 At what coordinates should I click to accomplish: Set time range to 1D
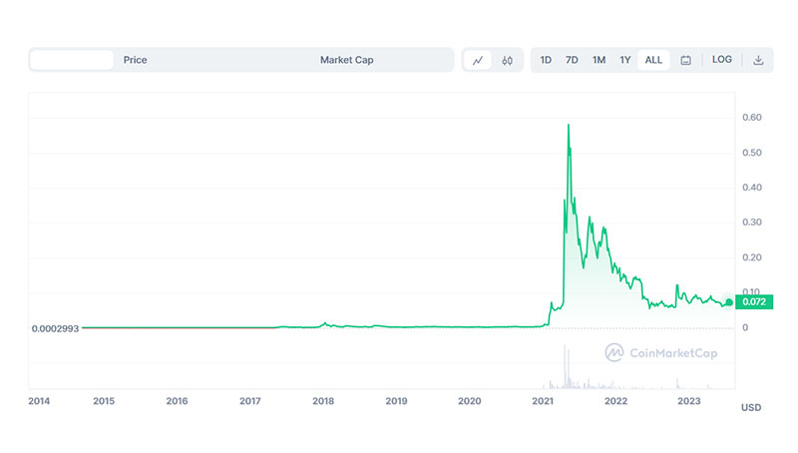point(546,60)
